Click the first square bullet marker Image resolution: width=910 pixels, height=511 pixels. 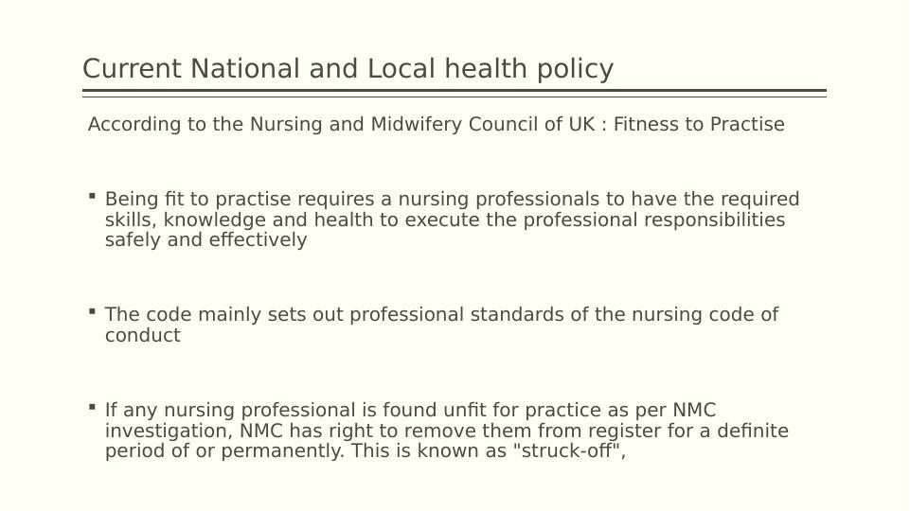tap(92, 196)
